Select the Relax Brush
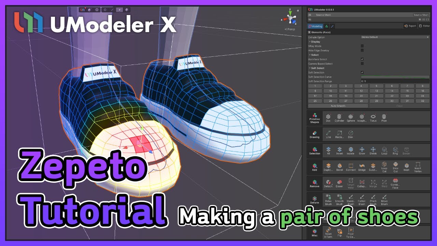The width and height of the screenshot is (437, 246). tap(328, 200)
